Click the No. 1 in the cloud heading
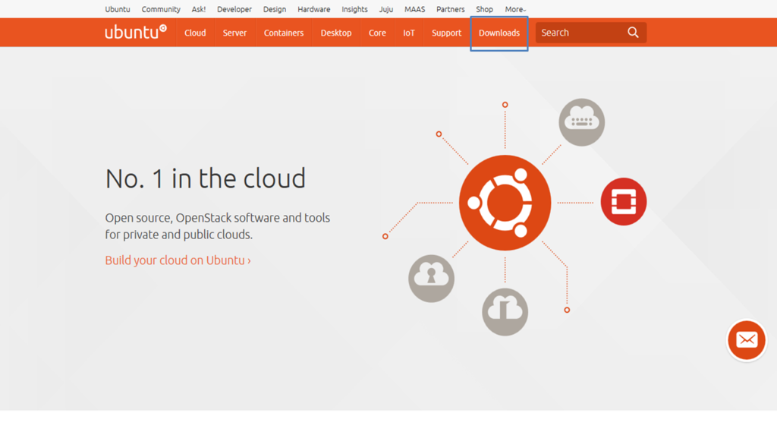 pyautogui.click(x=205, y=178)
